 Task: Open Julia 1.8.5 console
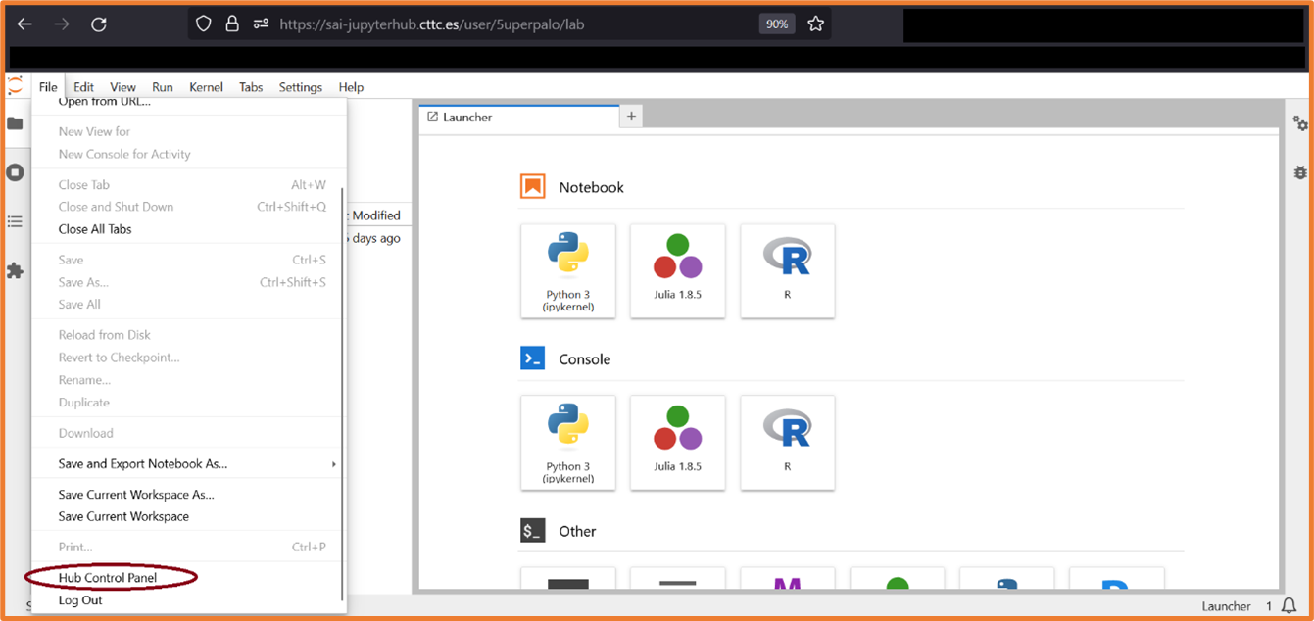pos(677,442)
